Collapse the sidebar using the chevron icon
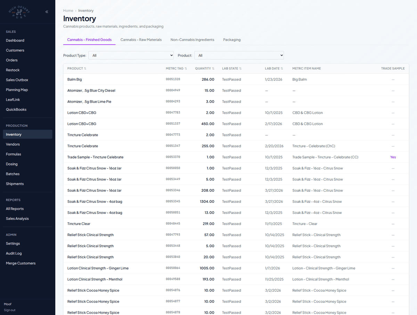417x315 pixels. tap(47, 11)
